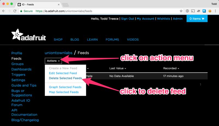This screenshot has height=126, width=219.
Task: Sort by the Last Value column
Action: pos(118,68)
